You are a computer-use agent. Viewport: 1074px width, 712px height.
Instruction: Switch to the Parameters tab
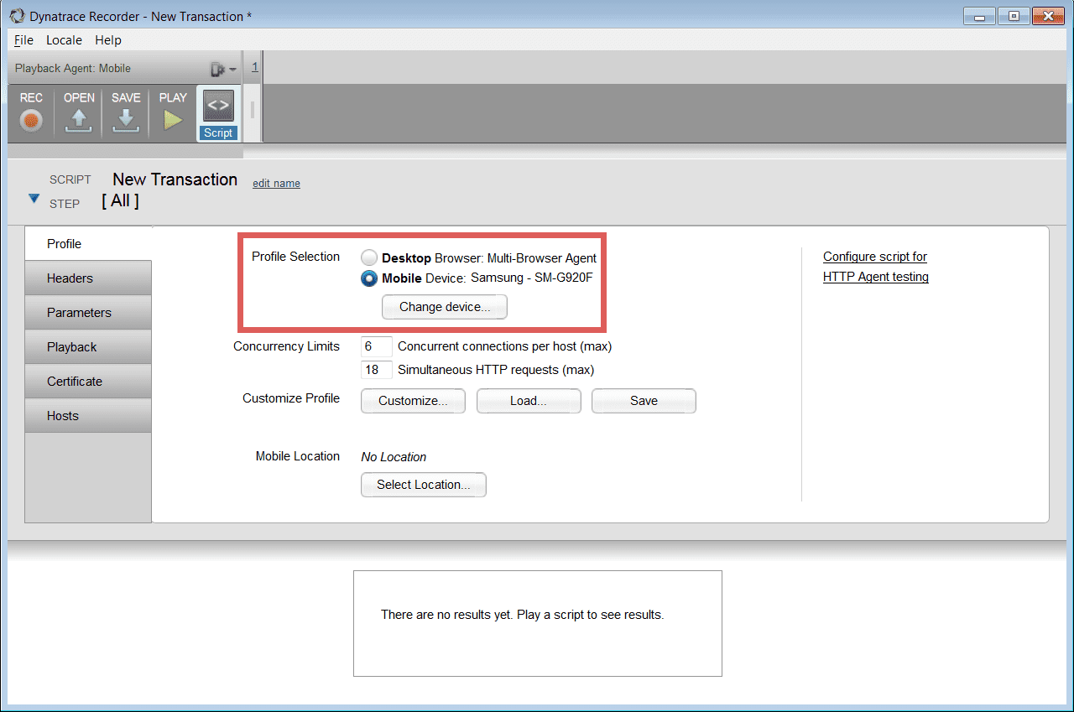88,312
